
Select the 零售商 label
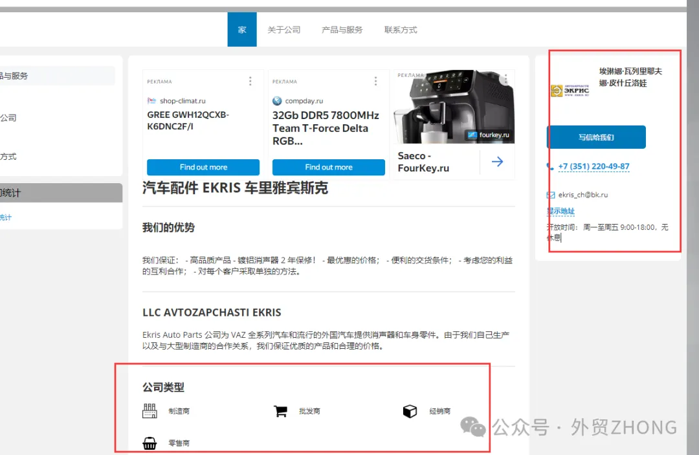pos(179,443)
